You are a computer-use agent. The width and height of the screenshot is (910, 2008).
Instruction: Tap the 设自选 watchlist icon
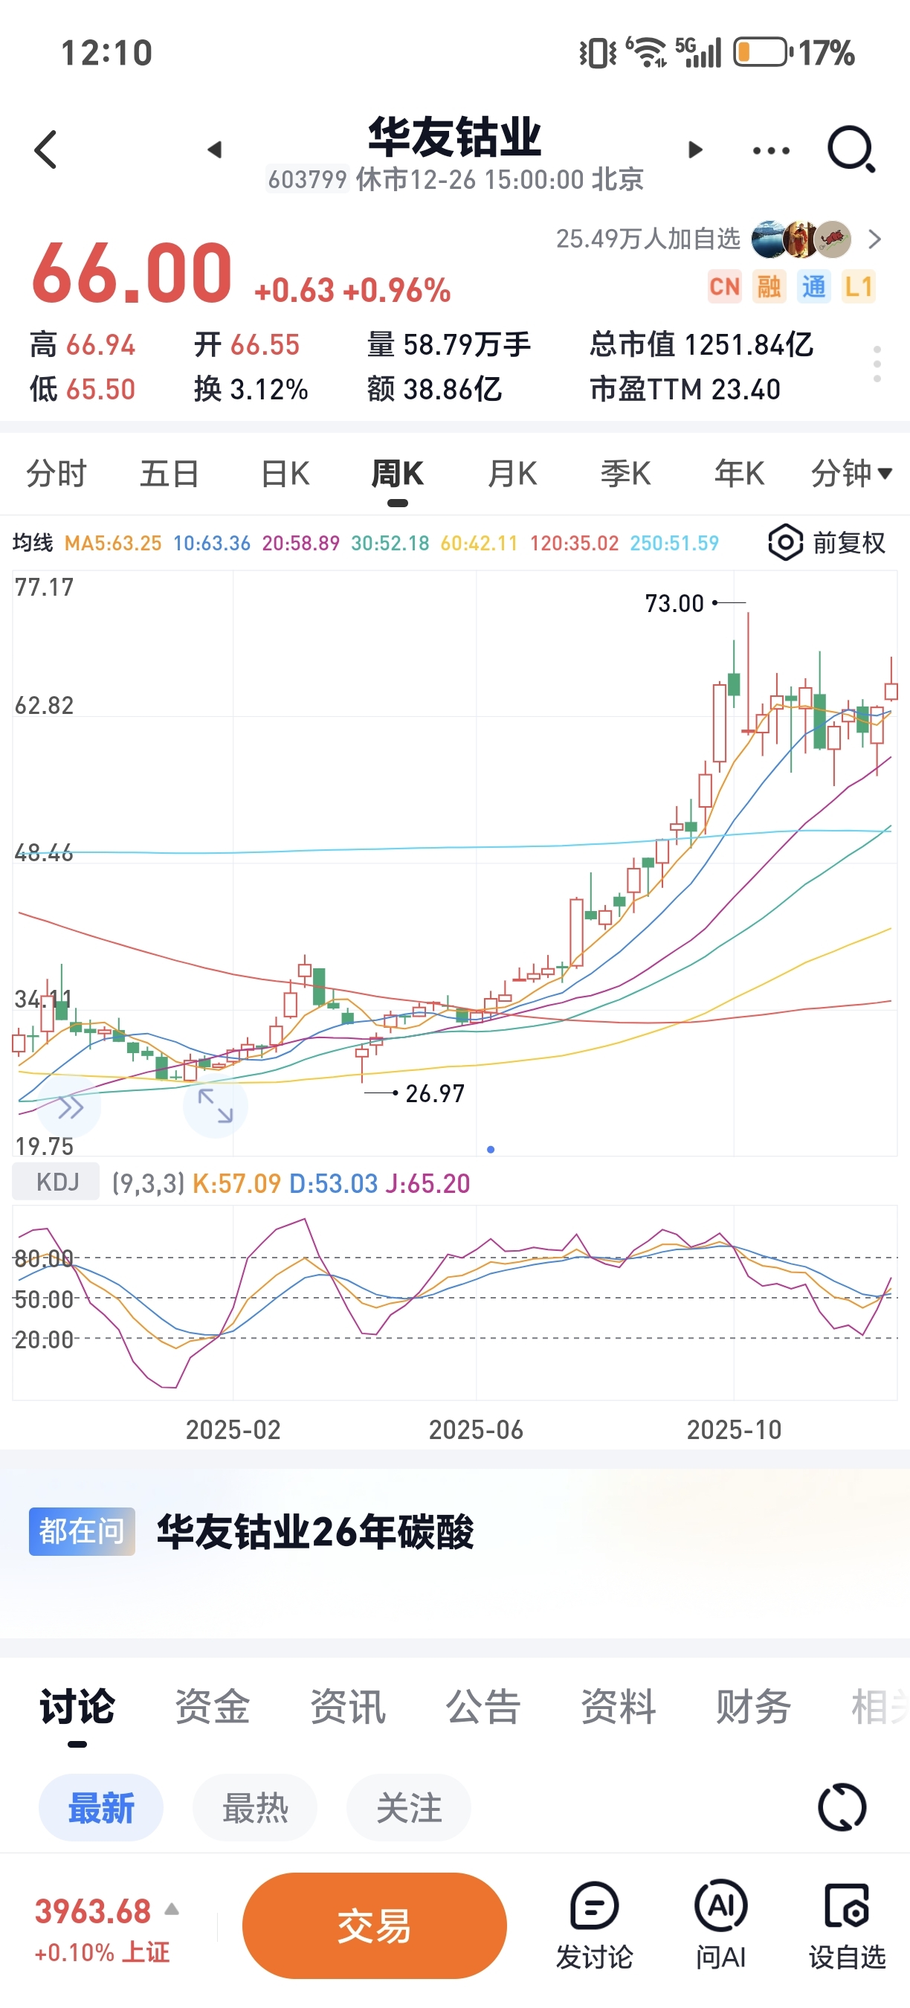pyautogui.click(x=847, y=1925)
